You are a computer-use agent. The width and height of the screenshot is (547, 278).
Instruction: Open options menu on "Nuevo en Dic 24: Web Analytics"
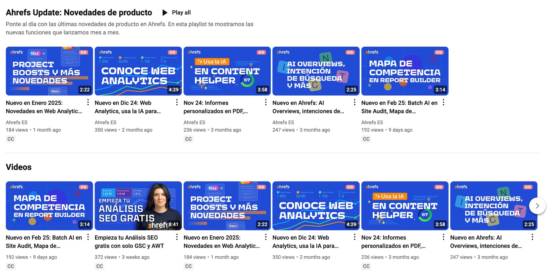177,102
